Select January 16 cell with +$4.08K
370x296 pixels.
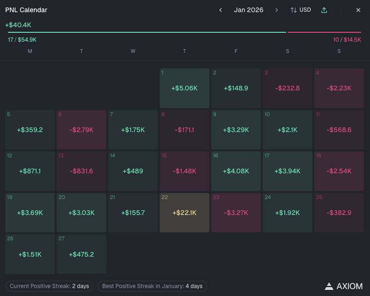coord(236,171)
